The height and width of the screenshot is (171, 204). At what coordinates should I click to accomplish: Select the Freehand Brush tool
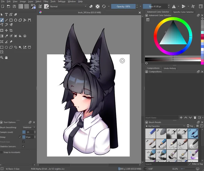tap(2, 20)
